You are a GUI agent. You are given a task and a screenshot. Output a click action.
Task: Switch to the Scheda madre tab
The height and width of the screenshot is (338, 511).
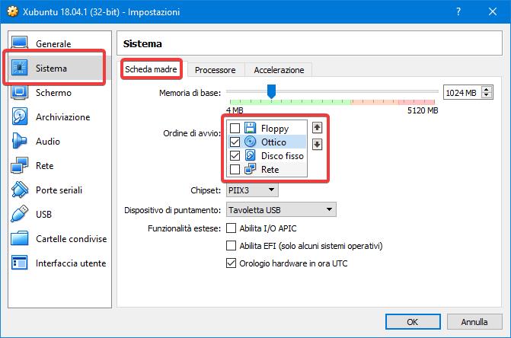coord(151,69)
